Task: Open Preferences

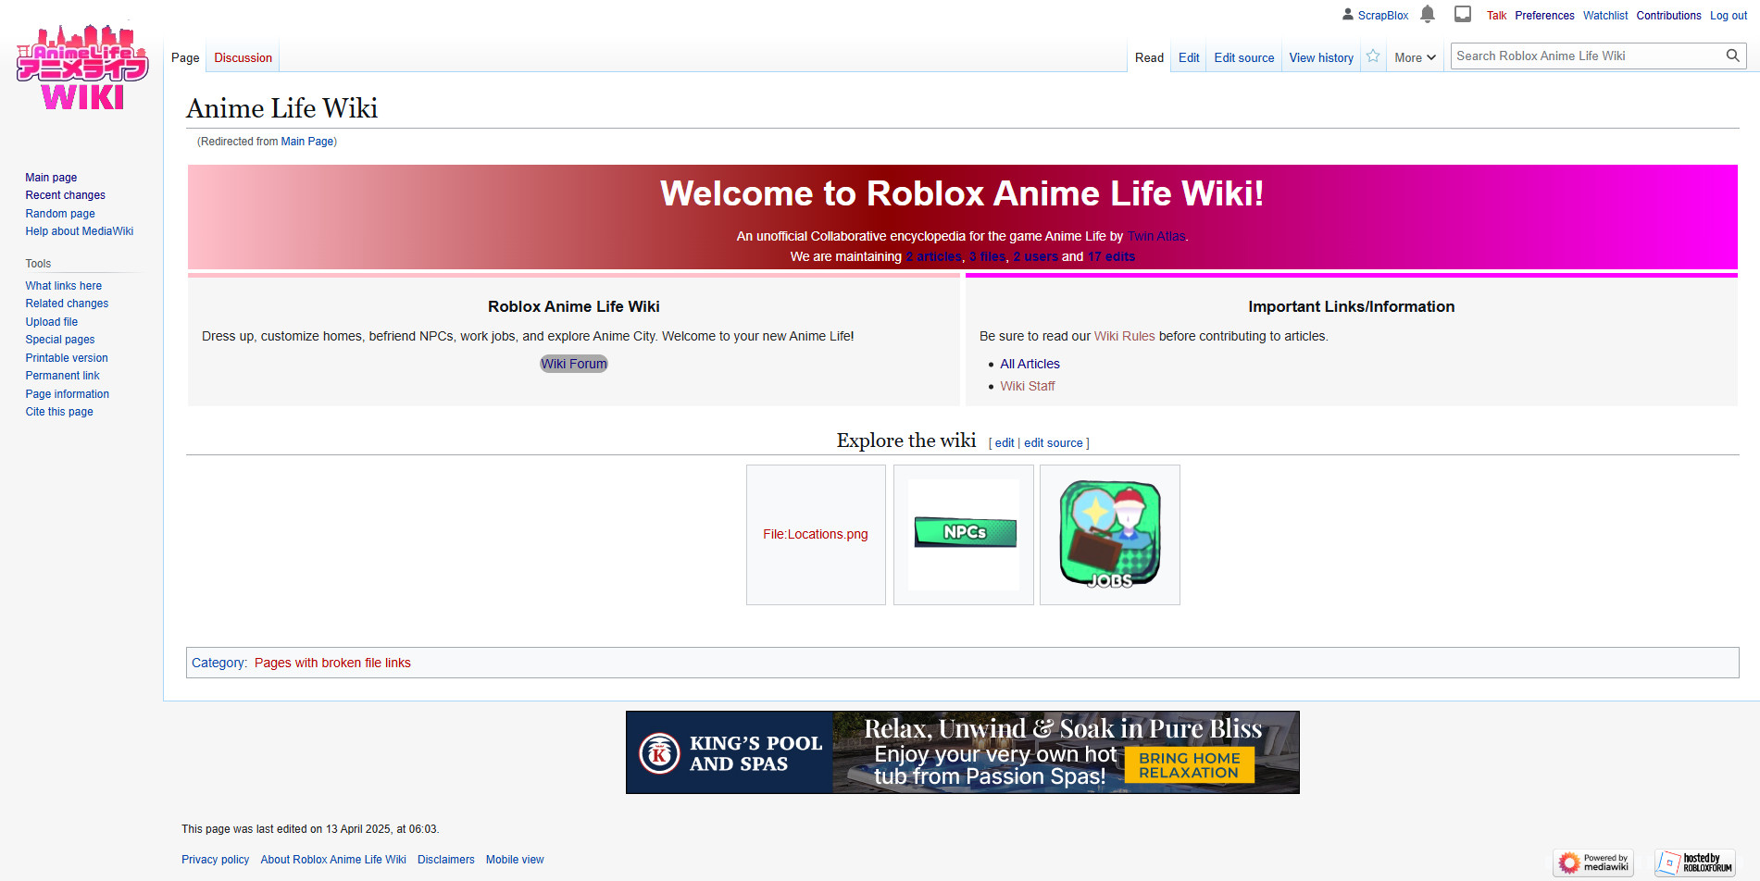Action: (x=1544, y=16)
